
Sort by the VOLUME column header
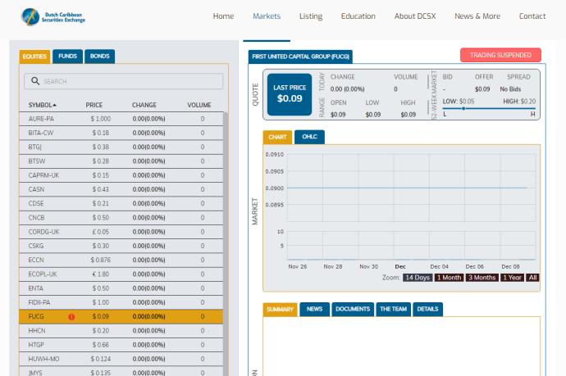199,105
